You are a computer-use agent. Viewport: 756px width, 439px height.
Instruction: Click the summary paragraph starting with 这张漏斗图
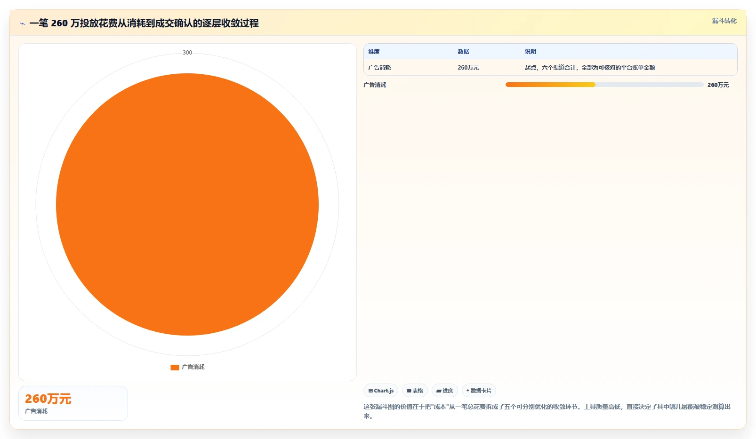(547, 411)
